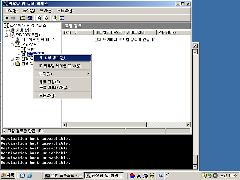Screen dimensions: 240x180
Task: Open the 도움말(H) menu in menu bar
Action: 65,11
